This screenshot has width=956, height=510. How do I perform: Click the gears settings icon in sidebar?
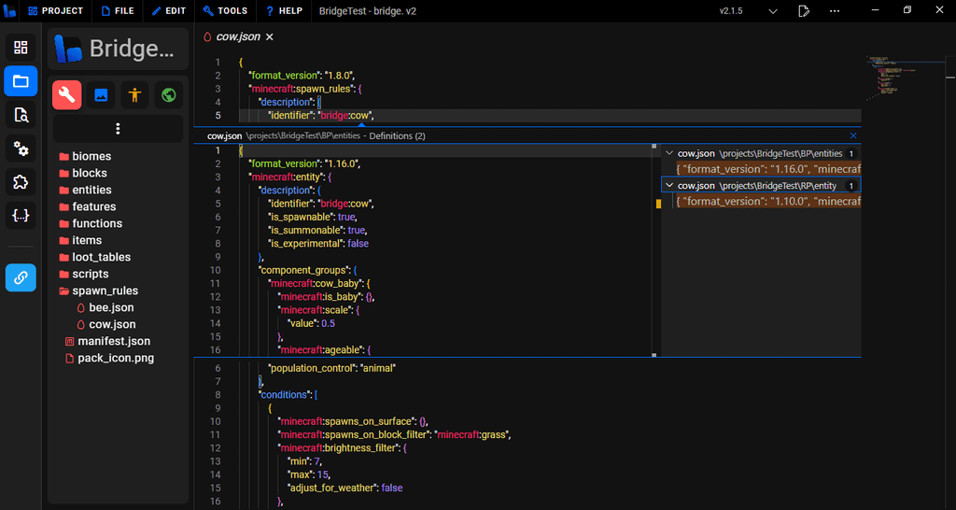pos(21,149)
